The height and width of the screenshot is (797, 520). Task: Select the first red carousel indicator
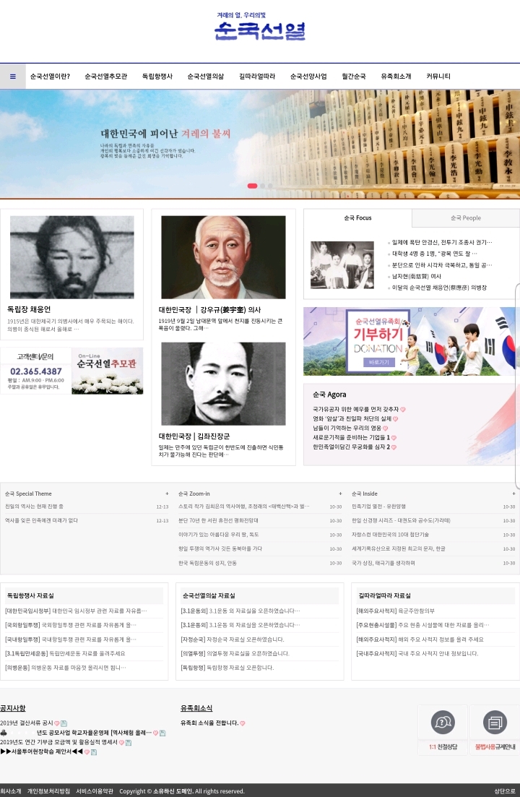click(x=252, y=186)
